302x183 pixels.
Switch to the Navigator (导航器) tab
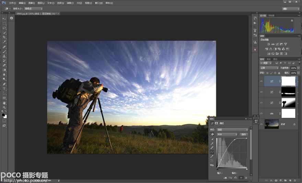pyautogui.click(x=271, y=15)
